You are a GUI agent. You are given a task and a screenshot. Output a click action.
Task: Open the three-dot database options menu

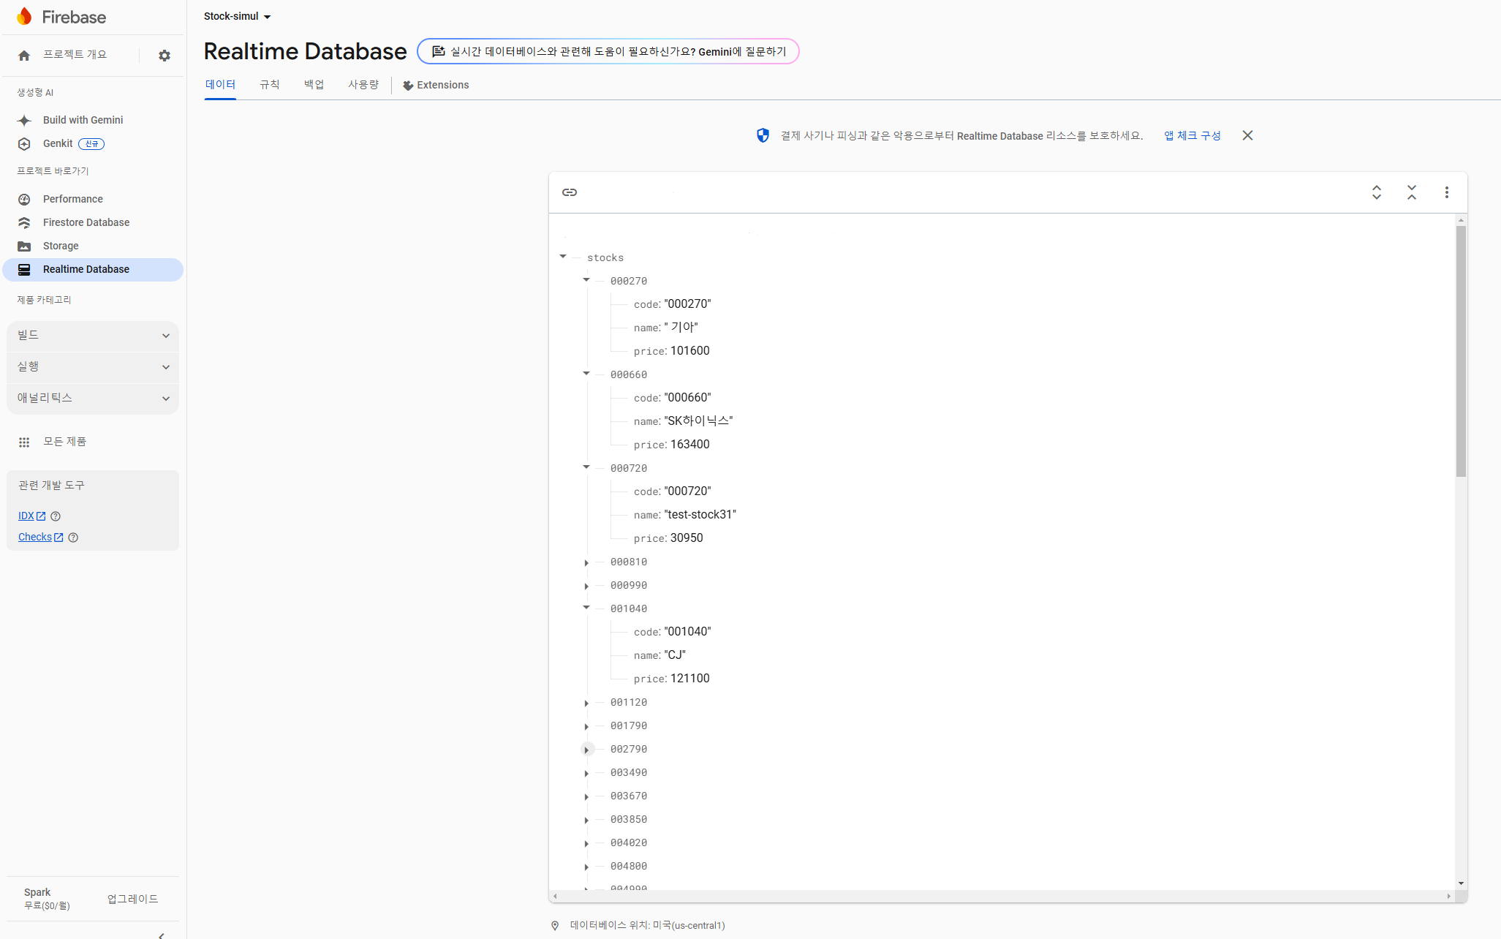tap(1446, 192)
